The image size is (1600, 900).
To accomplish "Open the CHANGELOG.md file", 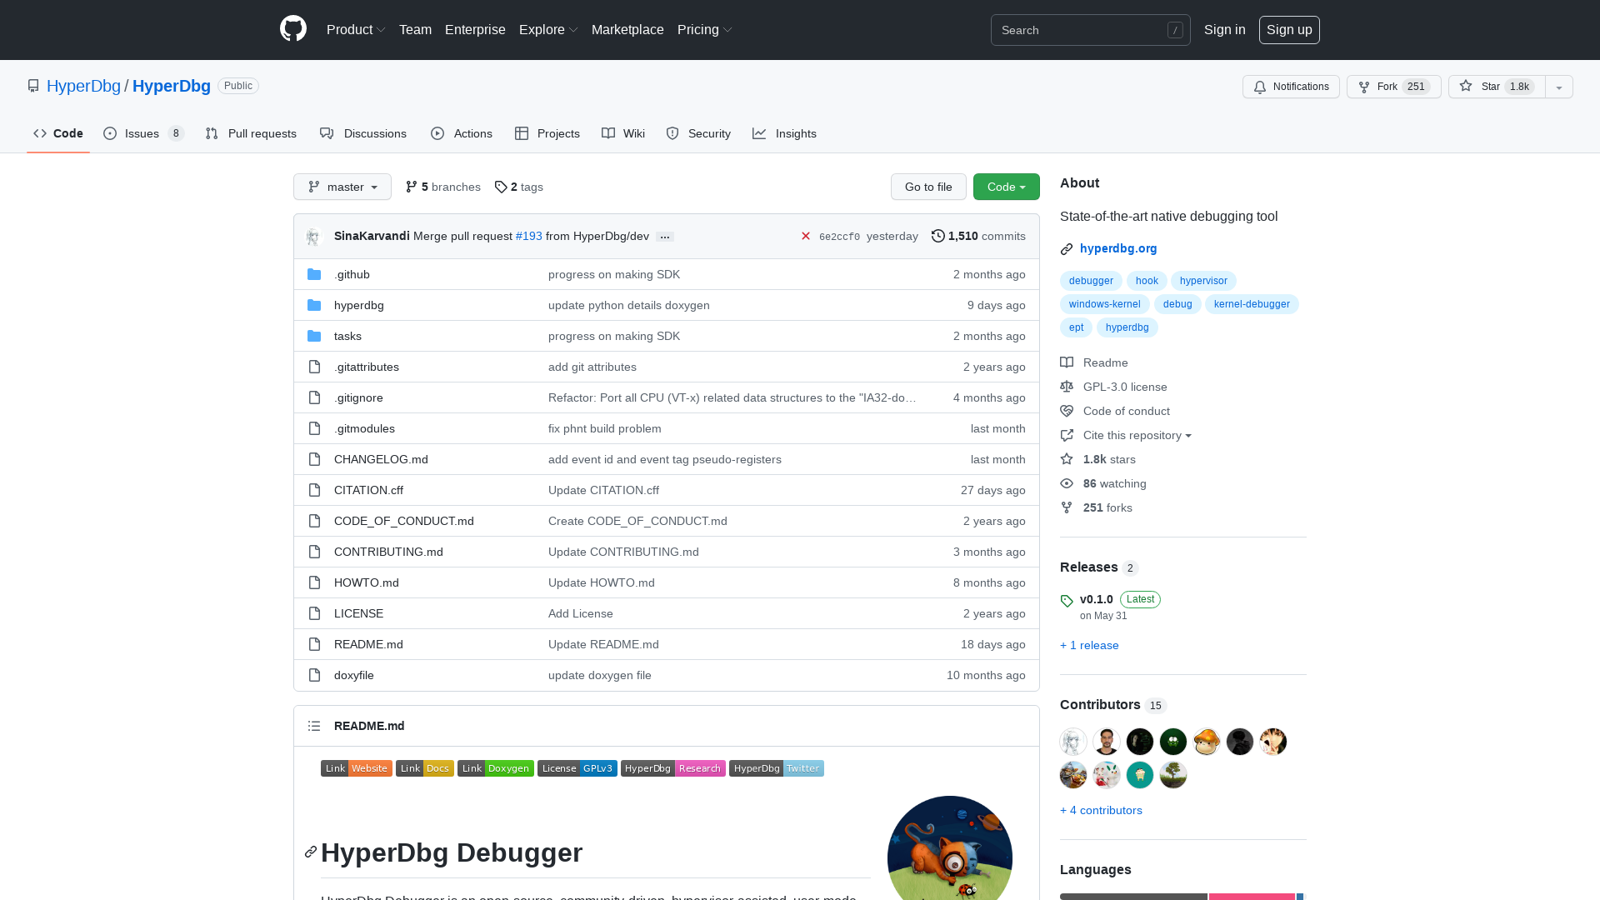I will click(381, 459).
